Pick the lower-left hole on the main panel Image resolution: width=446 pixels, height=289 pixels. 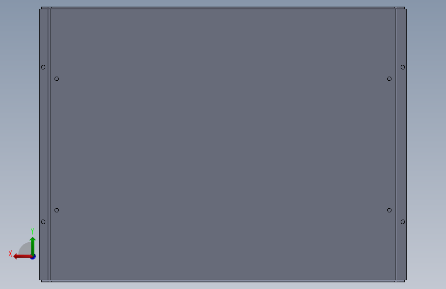57,210
